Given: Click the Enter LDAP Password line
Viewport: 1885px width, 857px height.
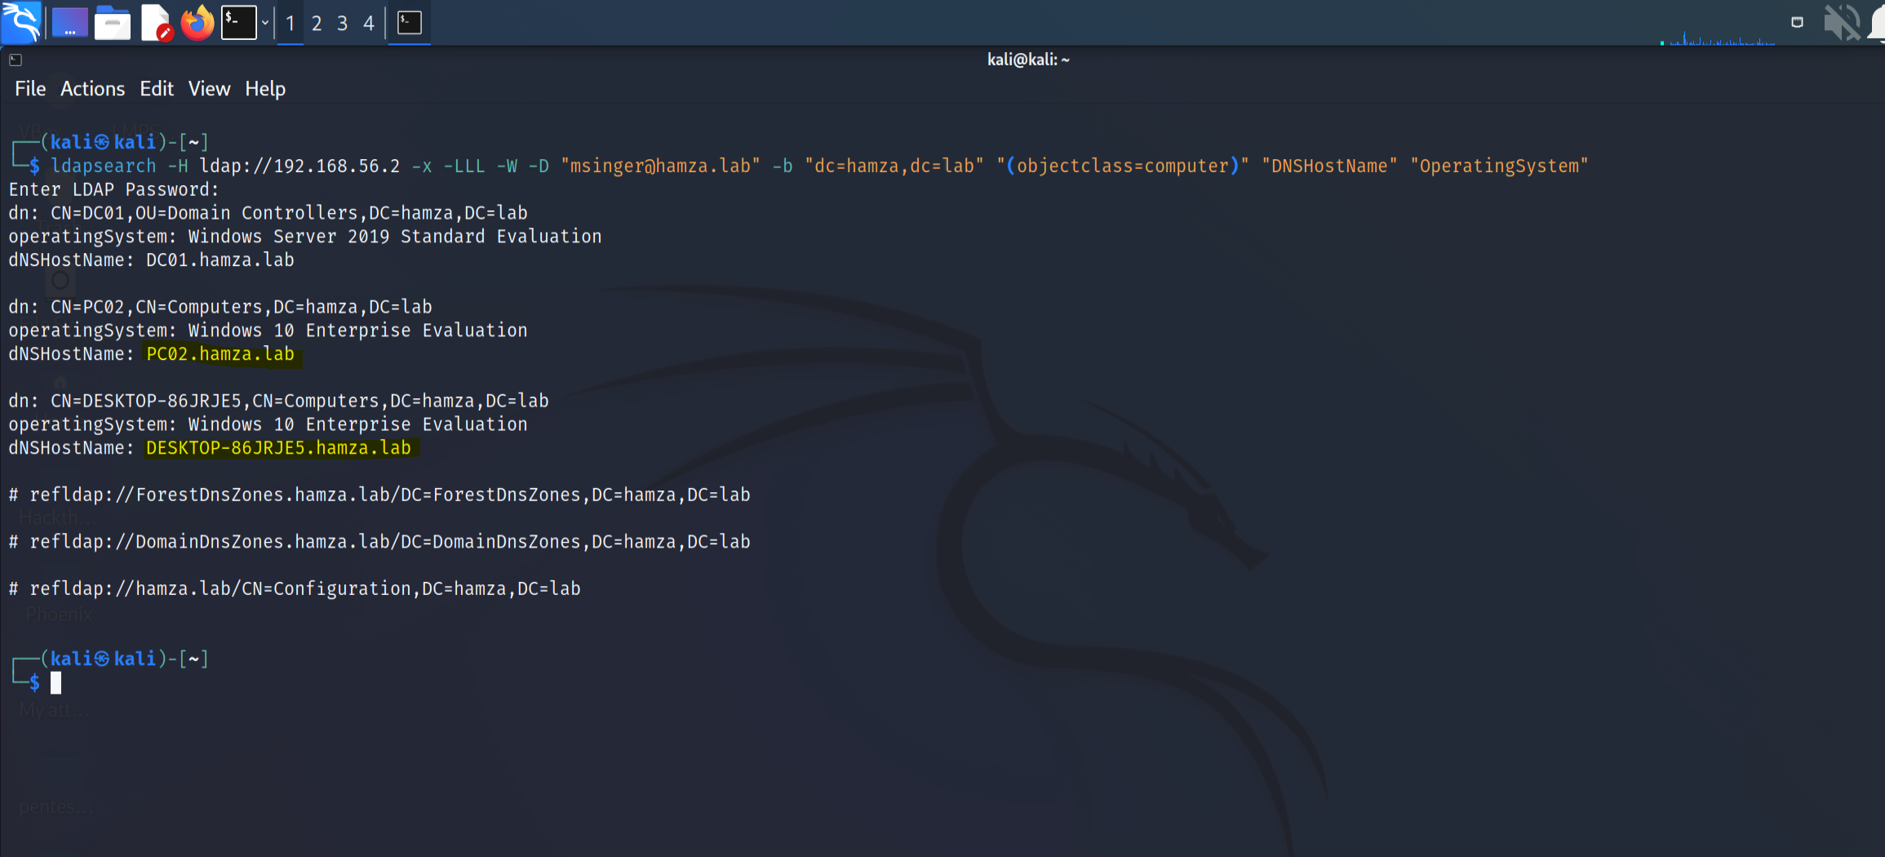Looking at the screenshot, I should point(114,189).
